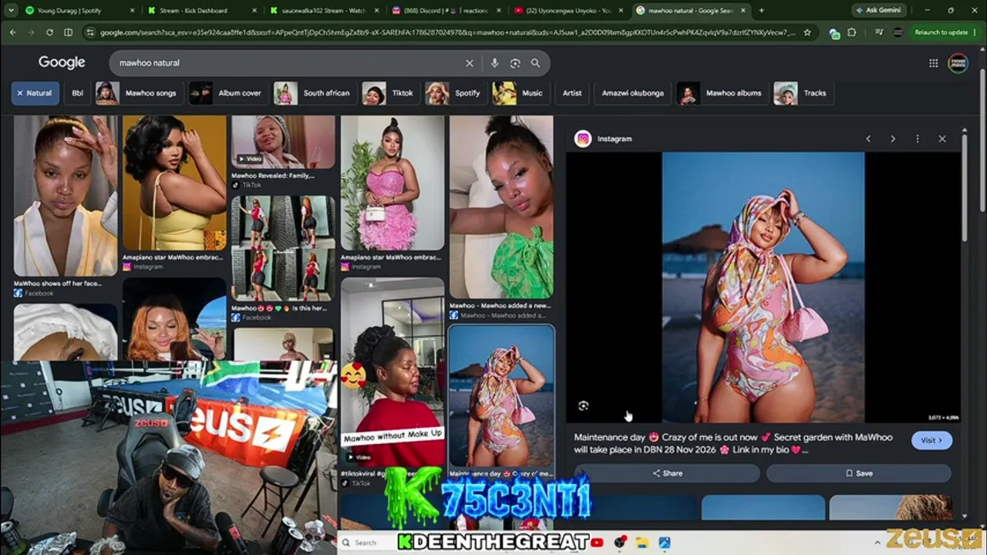Filter by Amazwi okubonga chip
This screenshot has width=987, height=555.
click(x=632, y=93)
